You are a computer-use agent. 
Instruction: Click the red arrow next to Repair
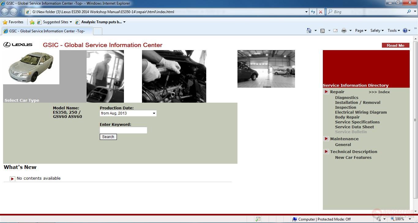[x=326, y=92]
